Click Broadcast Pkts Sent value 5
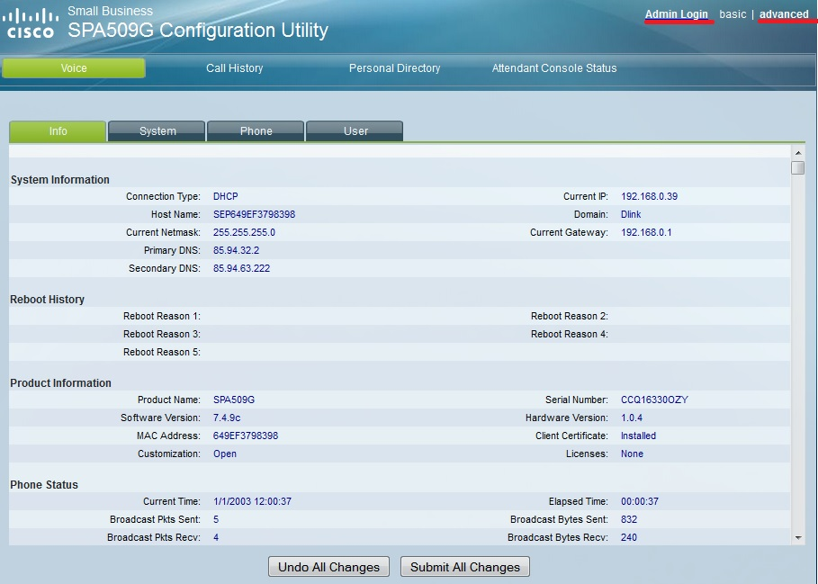Screen dimensions: 818x584 [x=216, y=519]
